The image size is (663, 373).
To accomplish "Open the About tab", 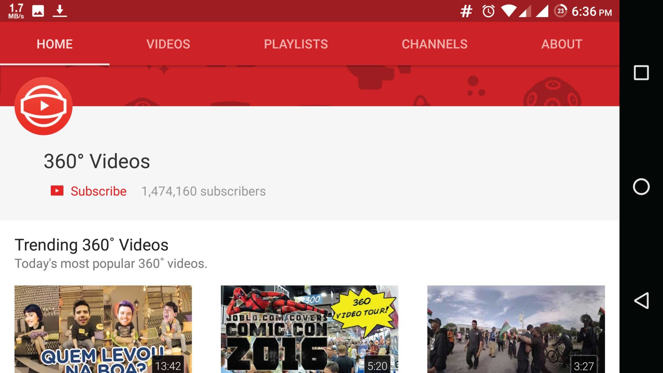I will pos(561,44).
